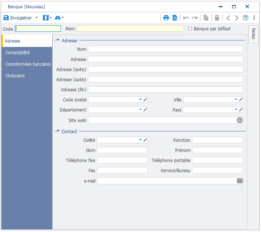
Task: Minimize the Banque window
Action: coord(221,6)
